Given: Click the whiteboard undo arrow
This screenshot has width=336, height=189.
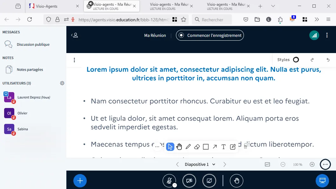Looking at the screenshot, I should (328, 60).
